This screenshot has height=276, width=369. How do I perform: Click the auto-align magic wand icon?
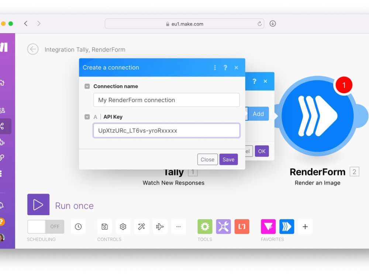point(141,226)
